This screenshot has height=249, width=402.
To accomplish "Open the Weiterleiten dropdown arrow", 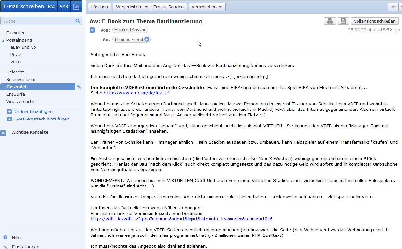I will 146,7.
